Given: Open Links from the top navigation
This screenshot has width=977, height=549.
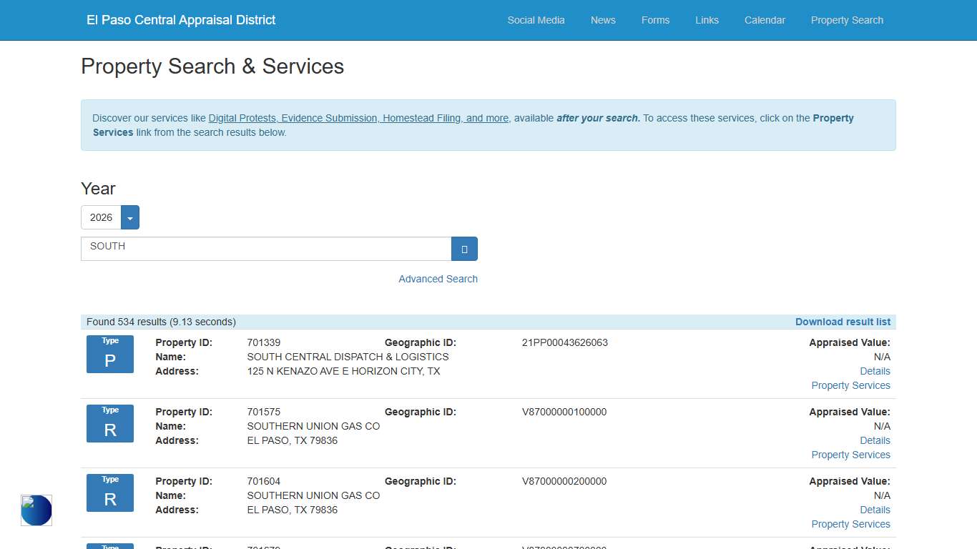Looking at the screenshot, I should click(707, 20).
